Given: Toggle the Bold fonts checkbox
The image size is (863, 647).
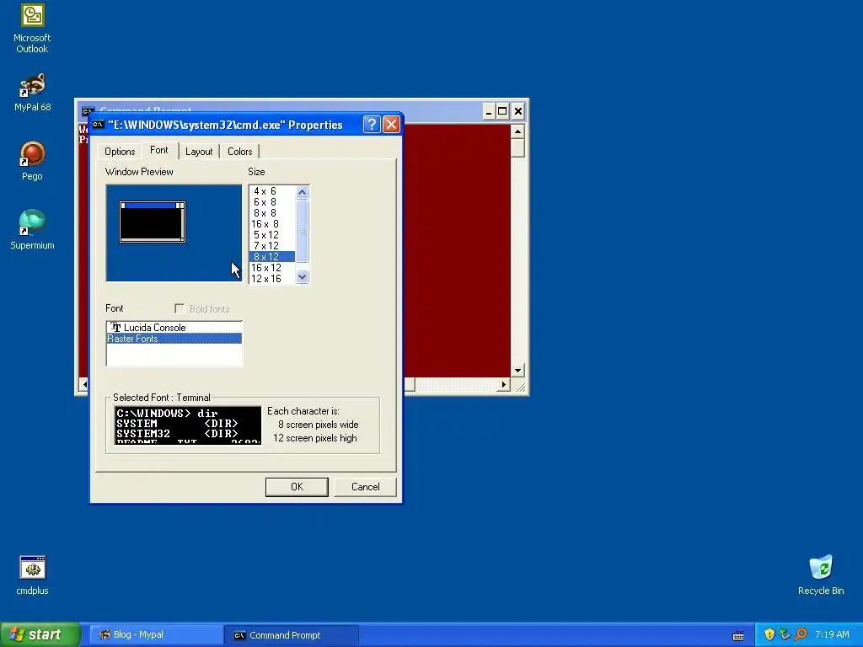Looking at the screenshot, I should (x=180, y=308).
